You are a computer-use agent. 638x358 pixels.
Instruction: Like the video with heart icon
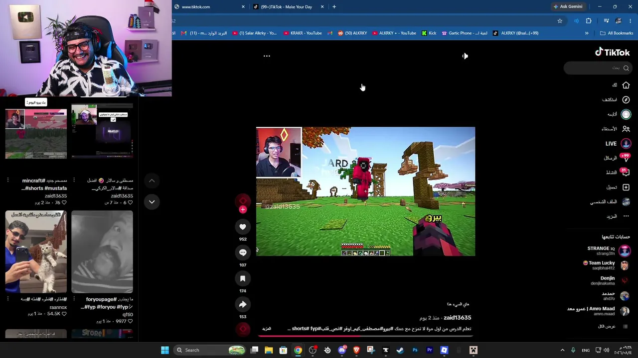point(243,227)
